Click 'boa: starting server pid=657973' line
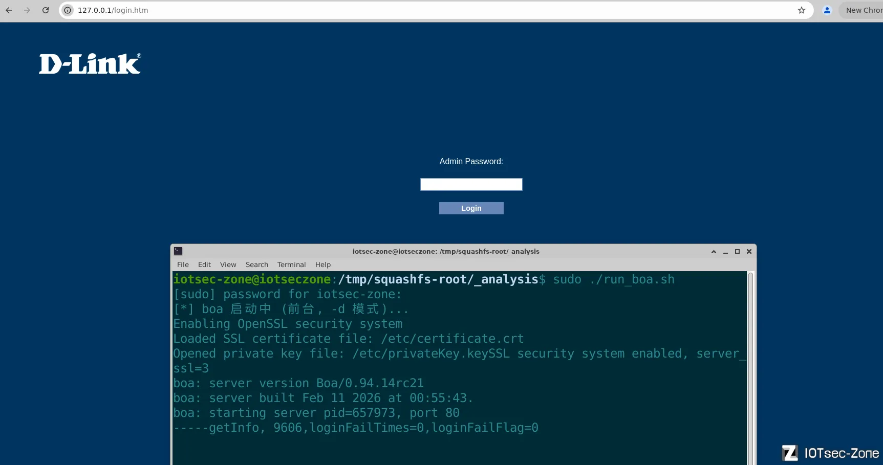 coord(316,413)
